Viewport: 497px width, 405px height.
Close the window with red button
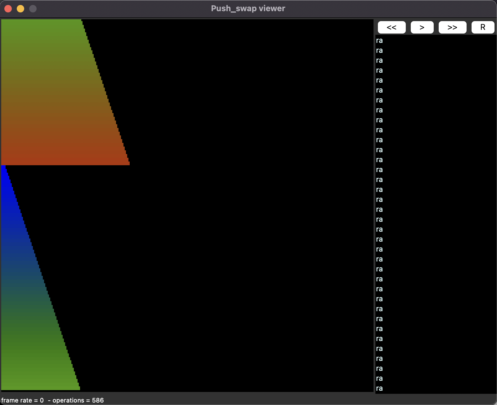tap(8, 9)
